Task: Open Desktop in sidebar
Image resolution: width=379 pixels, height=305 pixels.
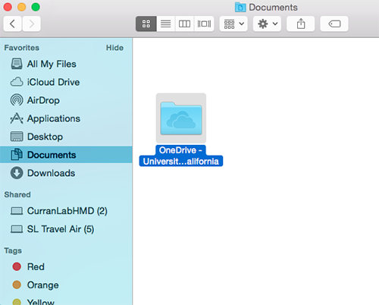Action: point(66,137)
